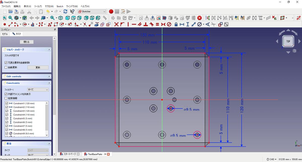
Task: Close the ToolBasePlate document tab
Action: (108, 154)
